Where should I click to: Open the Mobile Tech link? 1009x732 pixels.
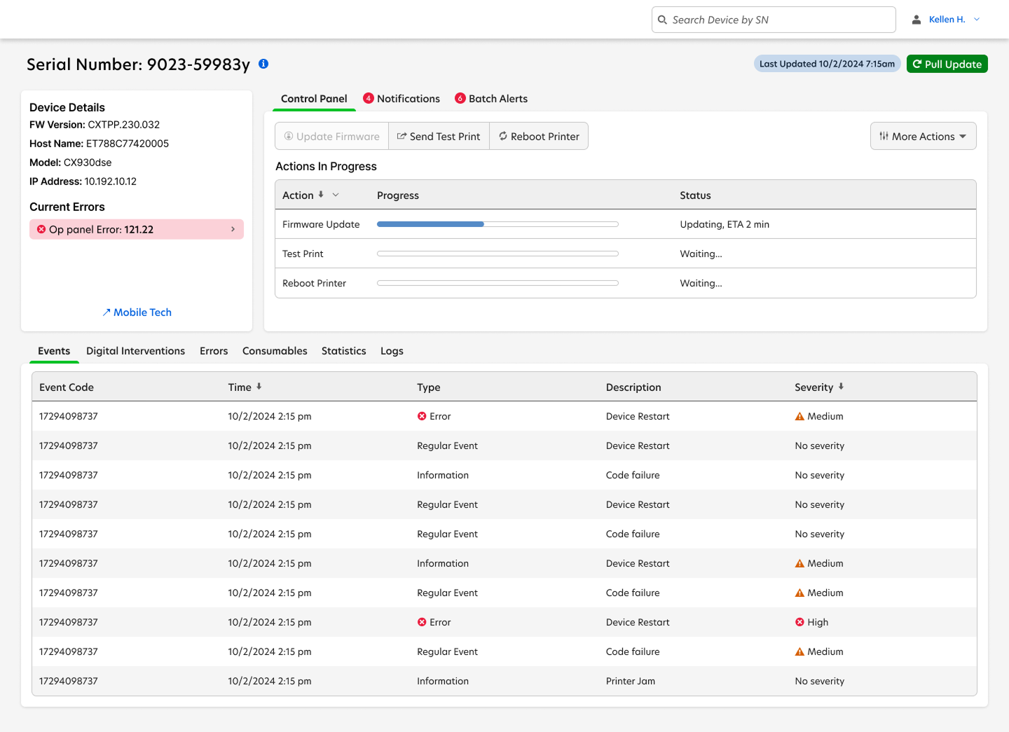(x=137, y=312)
